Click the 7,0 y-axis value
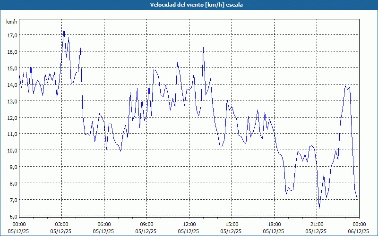Image resolution: width=378 pixels, height=236 pixels. (14, 200)
